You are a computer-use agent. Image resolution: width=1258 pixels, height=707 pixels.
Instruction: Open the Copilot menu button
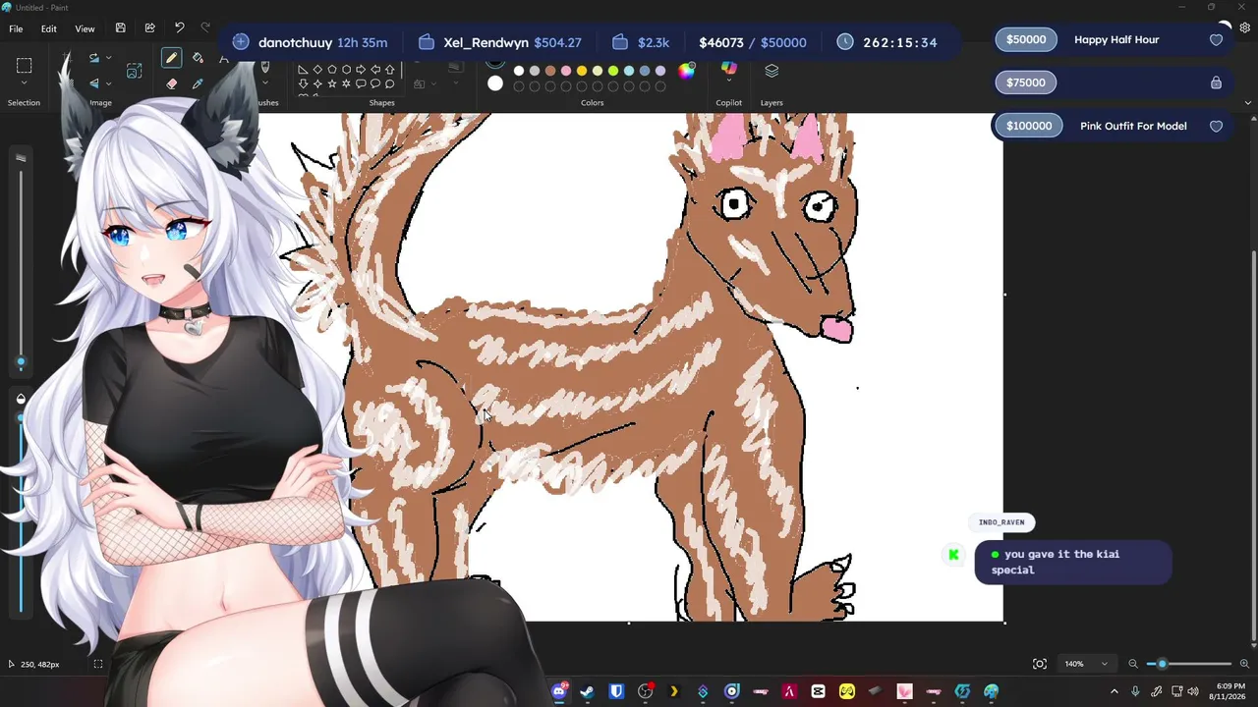point(728,69)
